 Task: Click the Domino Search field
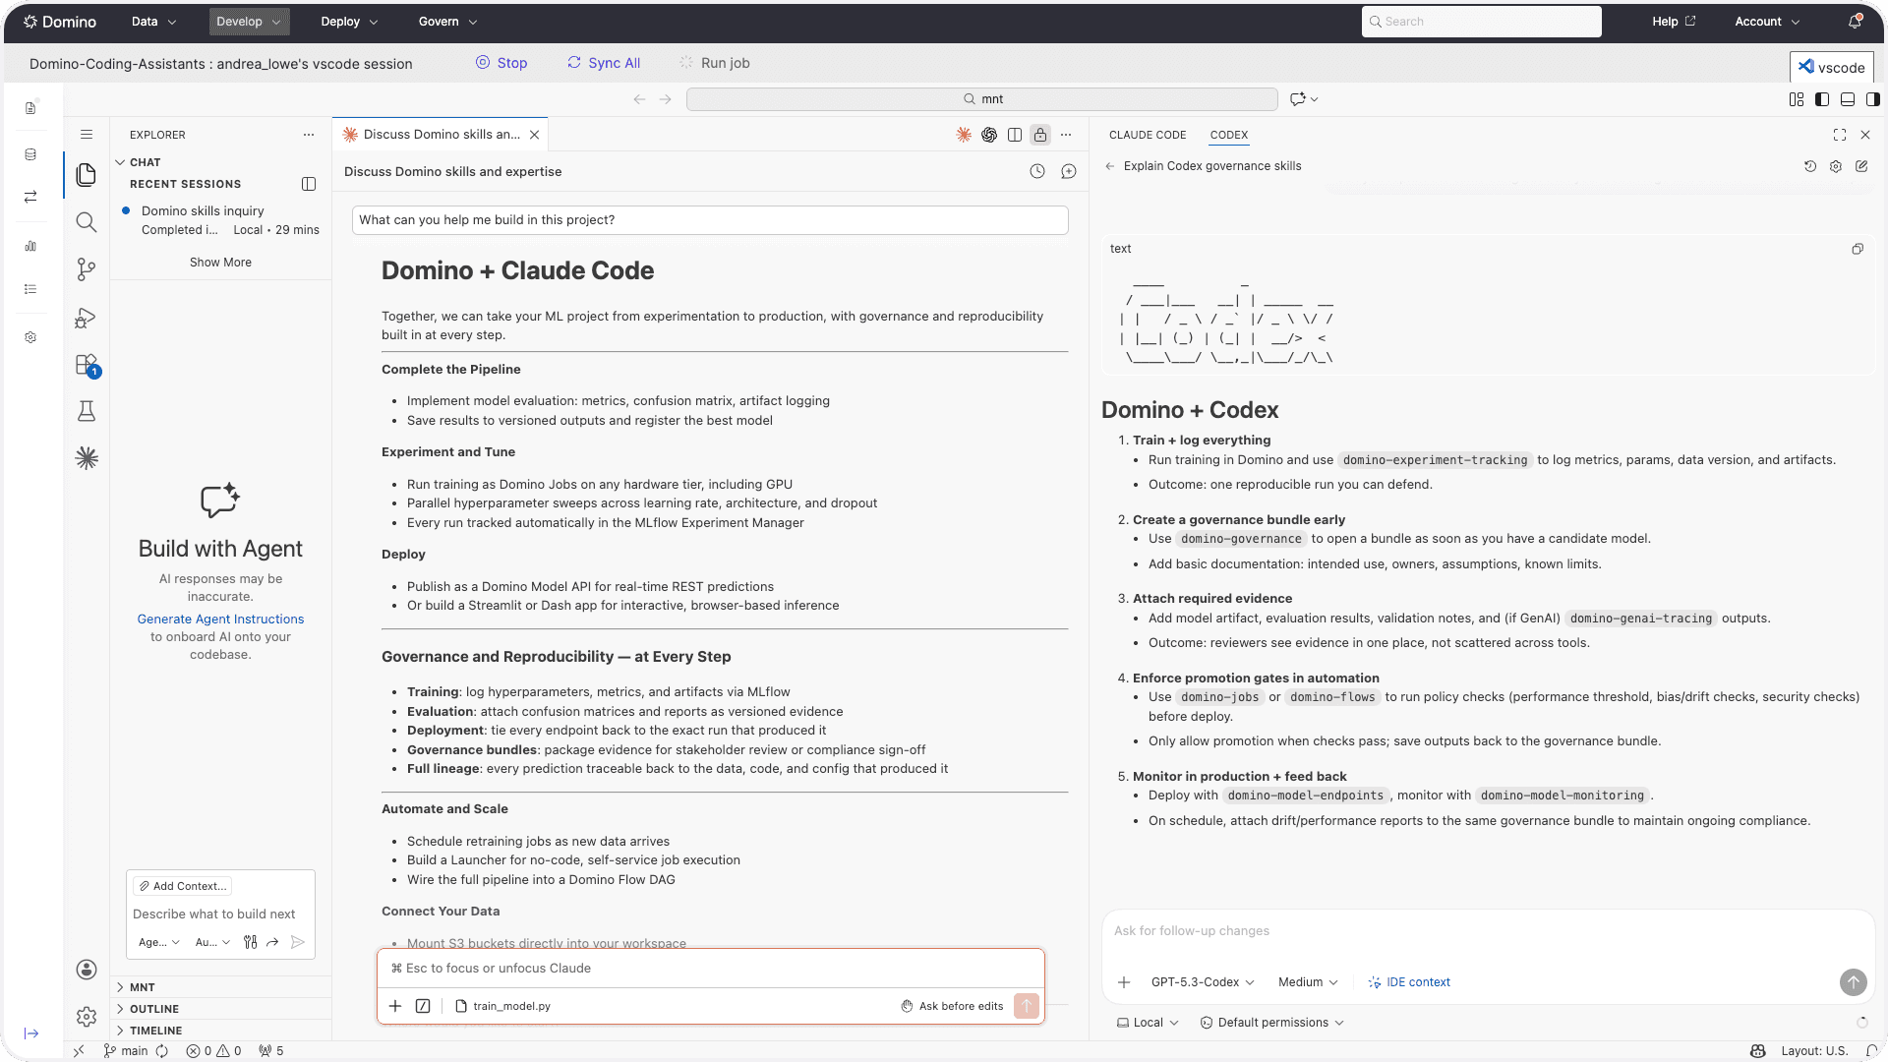tap(1481, 22)
